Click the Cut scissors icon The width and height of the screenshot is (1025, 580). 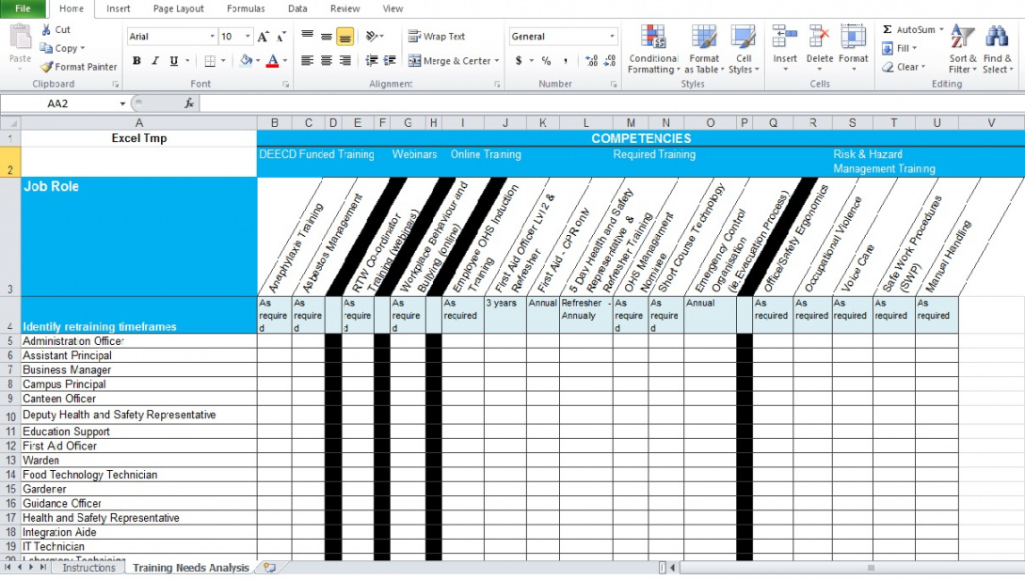(47, 30)
